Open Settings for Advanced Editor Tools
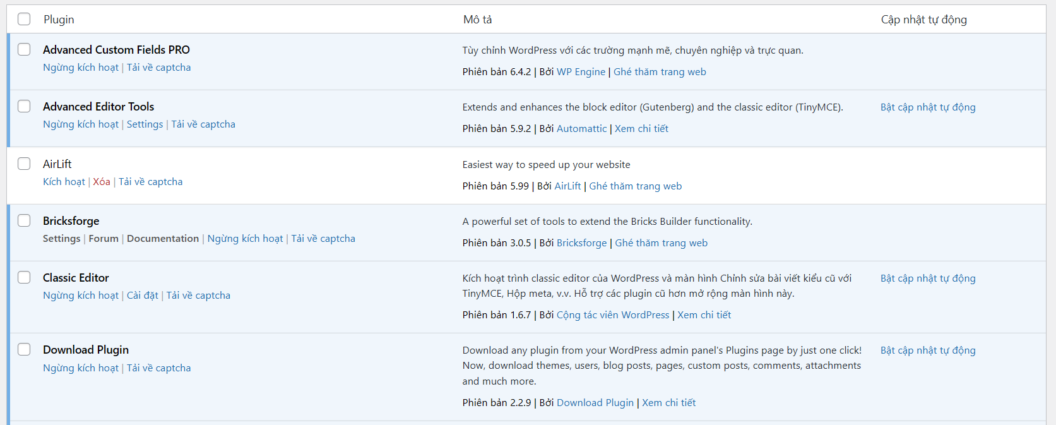The image size is (1056, 425). tap(145, 124)
